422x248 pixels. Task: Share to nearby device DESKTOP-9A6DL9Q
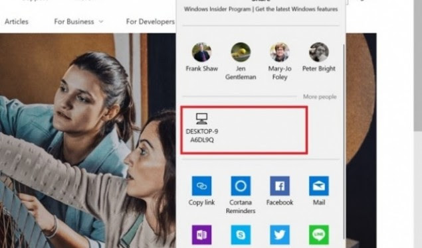[x=202, y=128]
